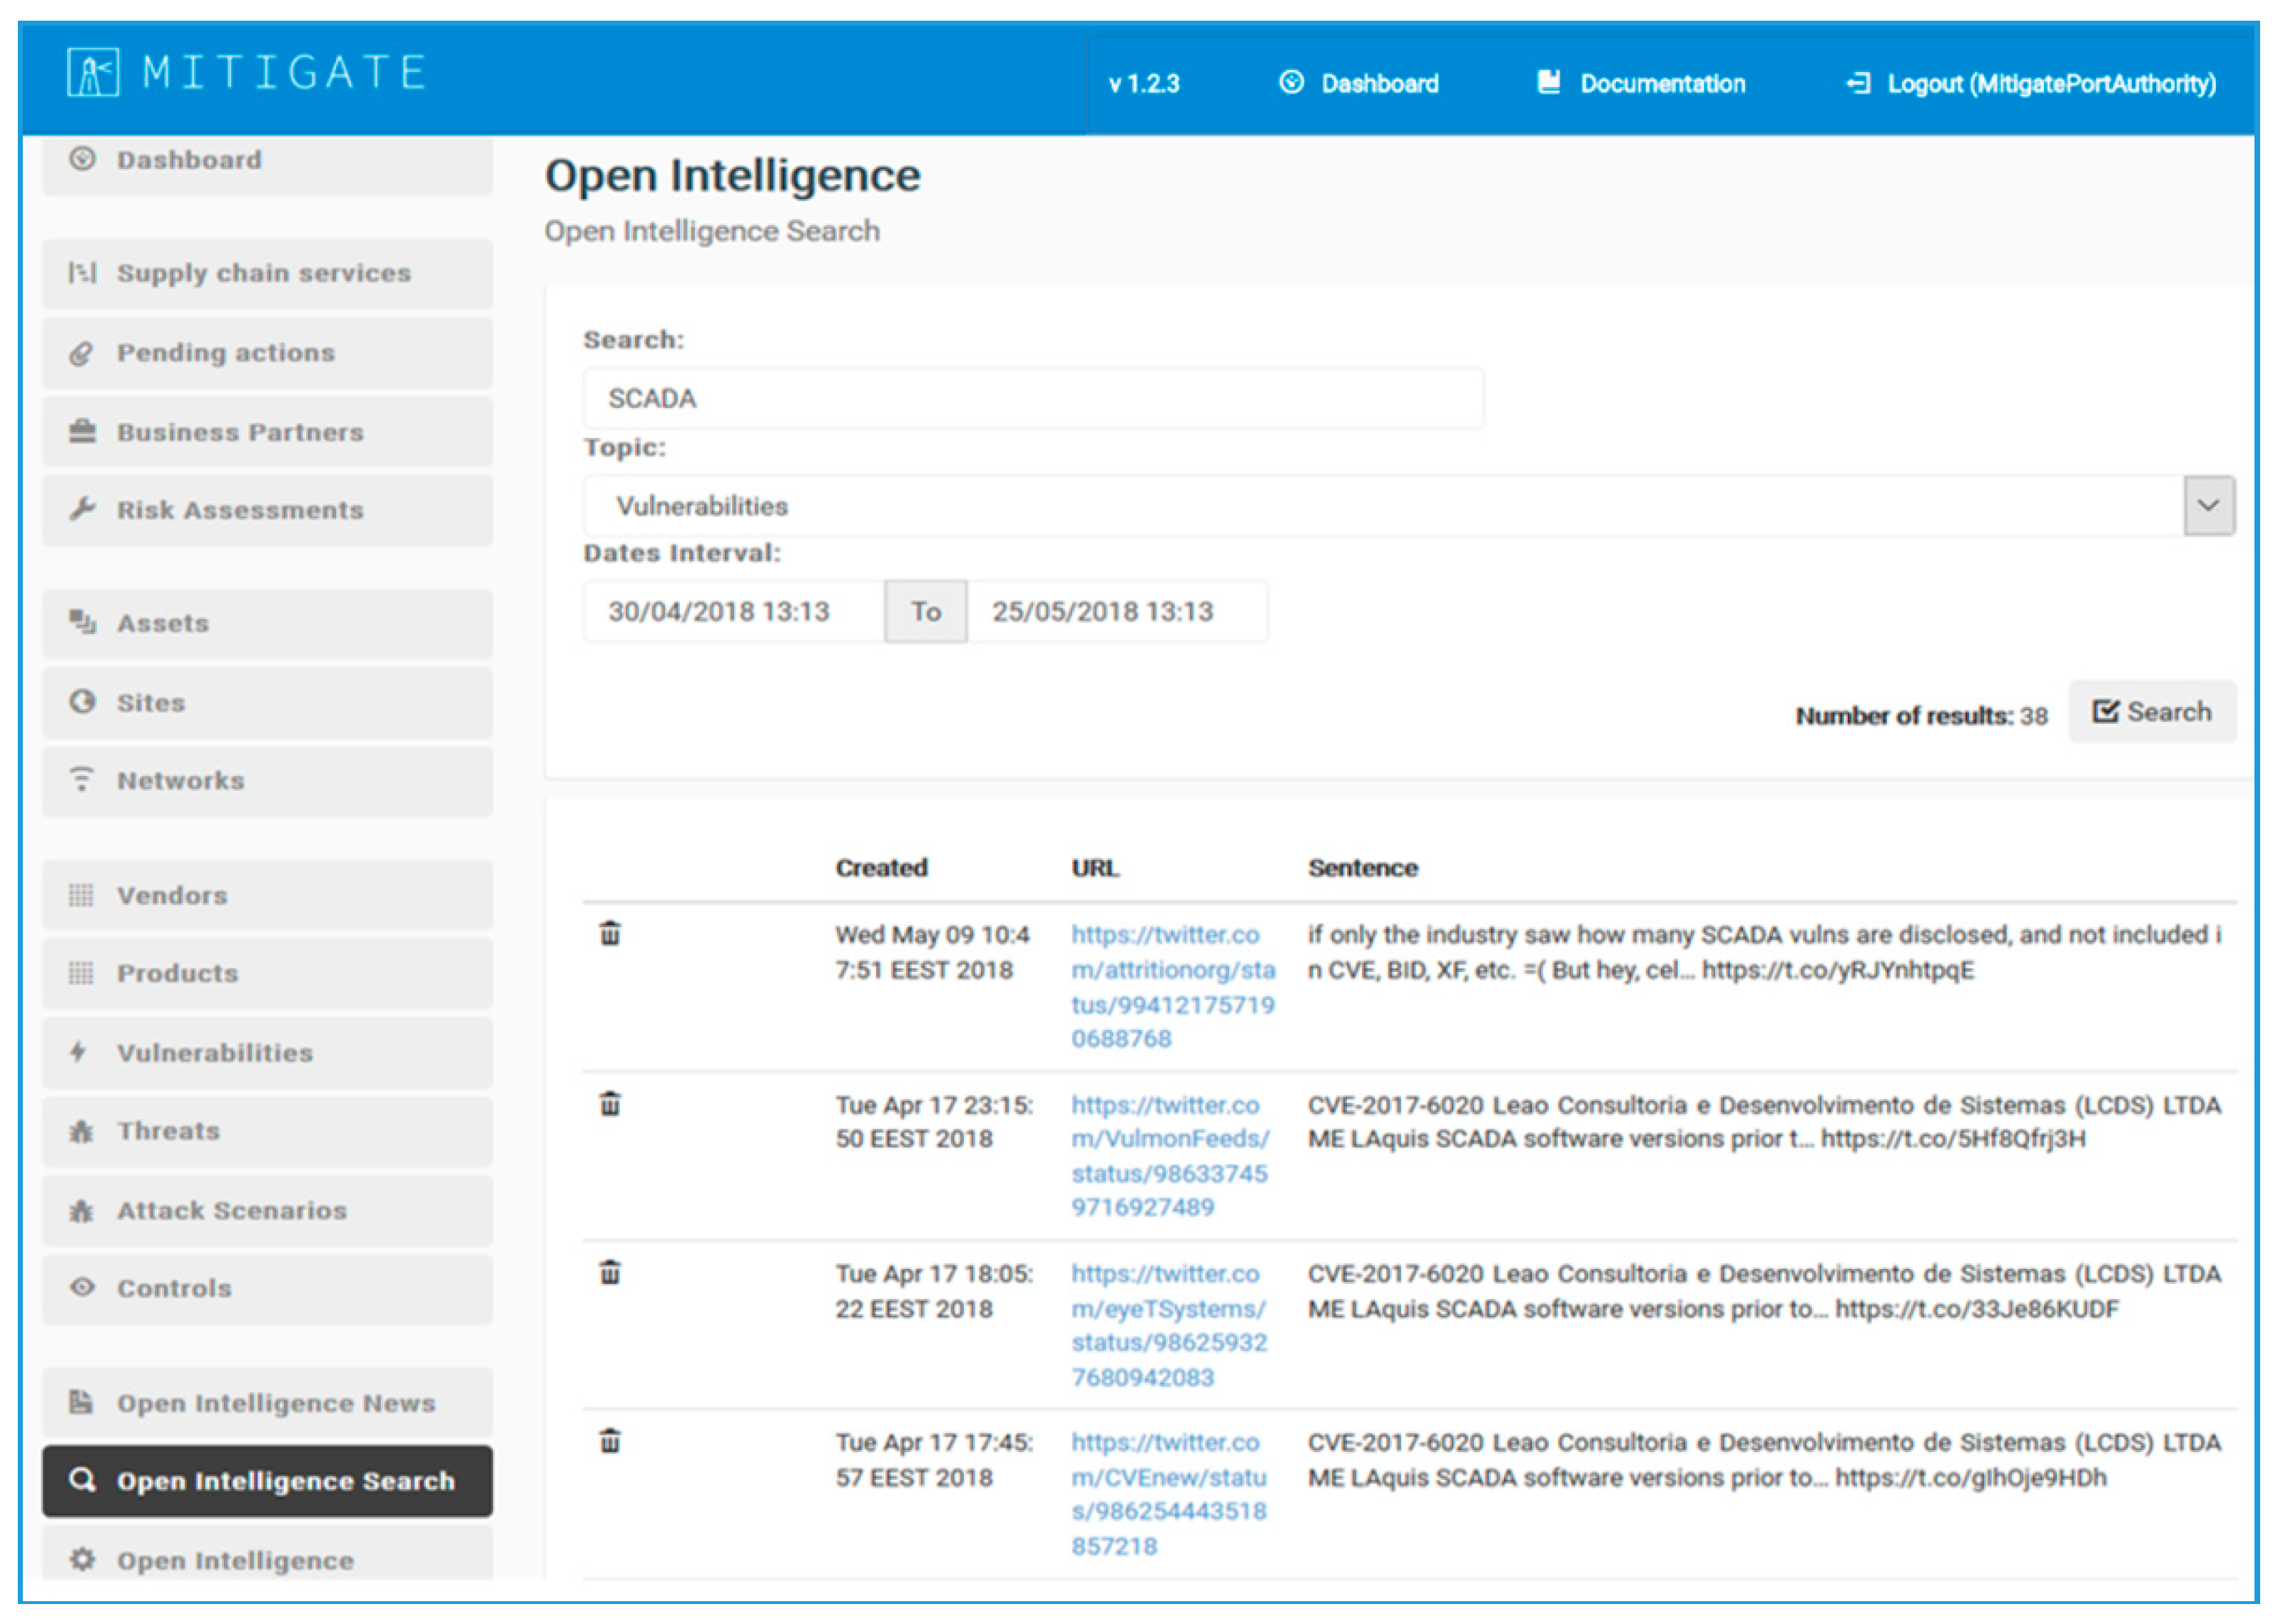Click the Documentation book icon
The height and width of the screenshot is (1624, 2278).
[1548, 82]
